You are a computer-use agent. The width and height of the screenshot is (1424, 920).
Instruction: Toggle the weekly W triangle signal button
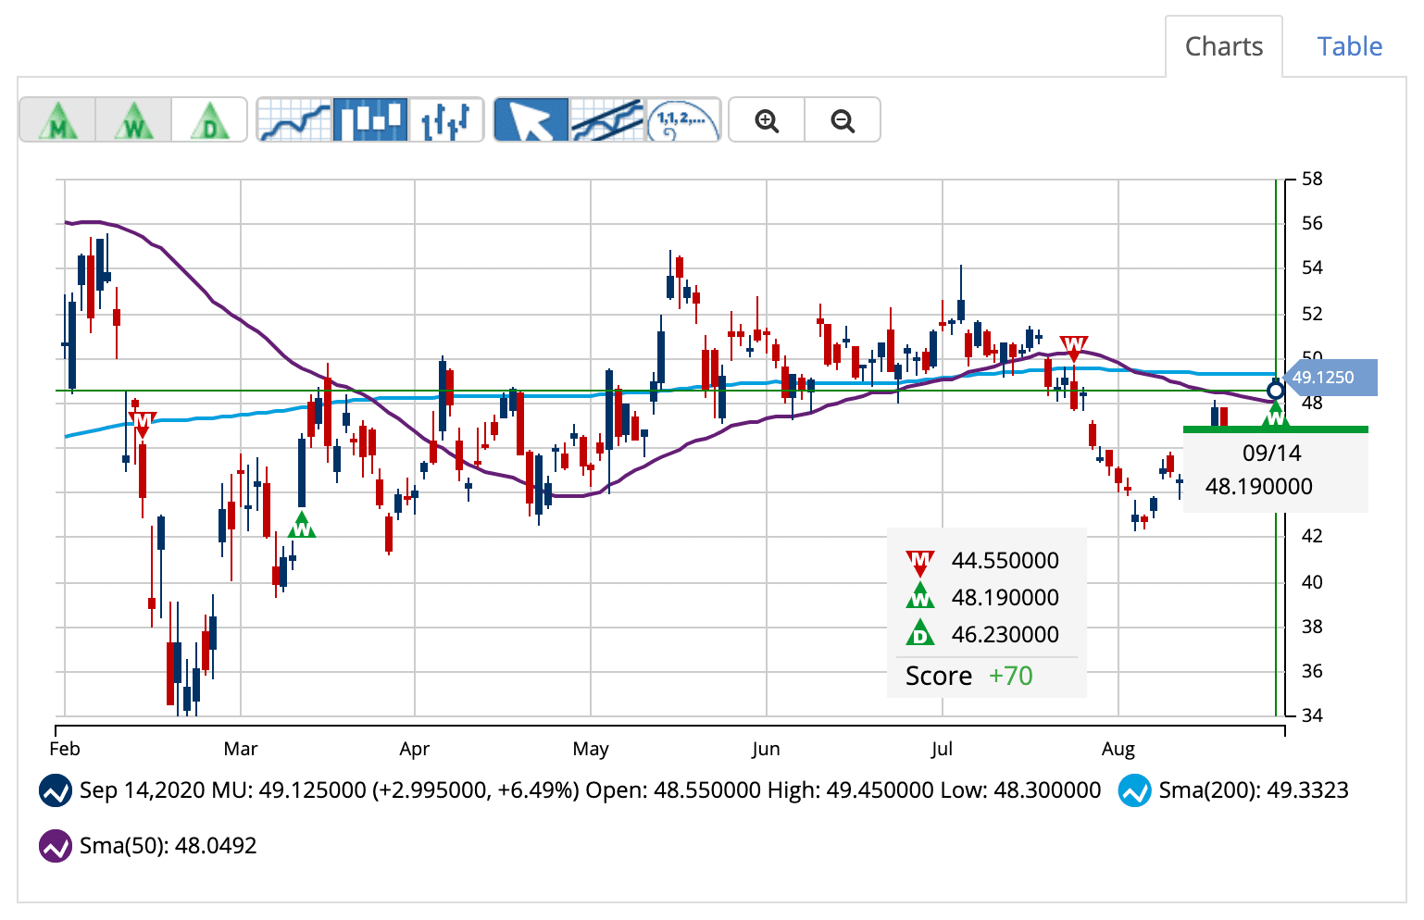pos(133,119)
